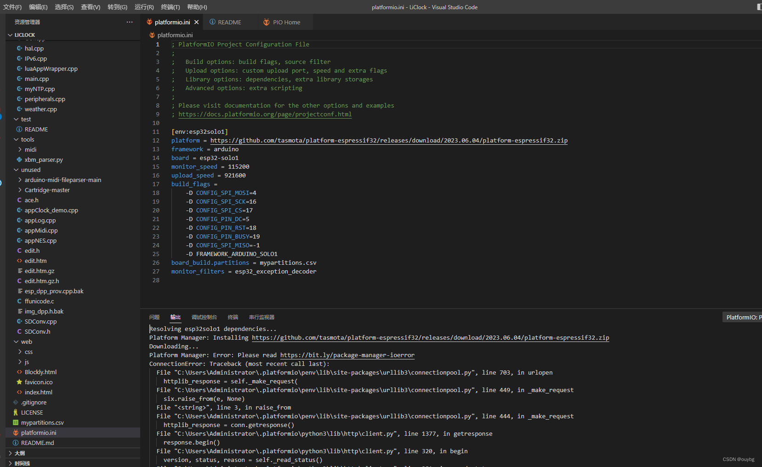This screenshot has width=762, height=467.
Task: Open appMidi.cpp file
Action: pyautogui.click(x=41, y=230)
